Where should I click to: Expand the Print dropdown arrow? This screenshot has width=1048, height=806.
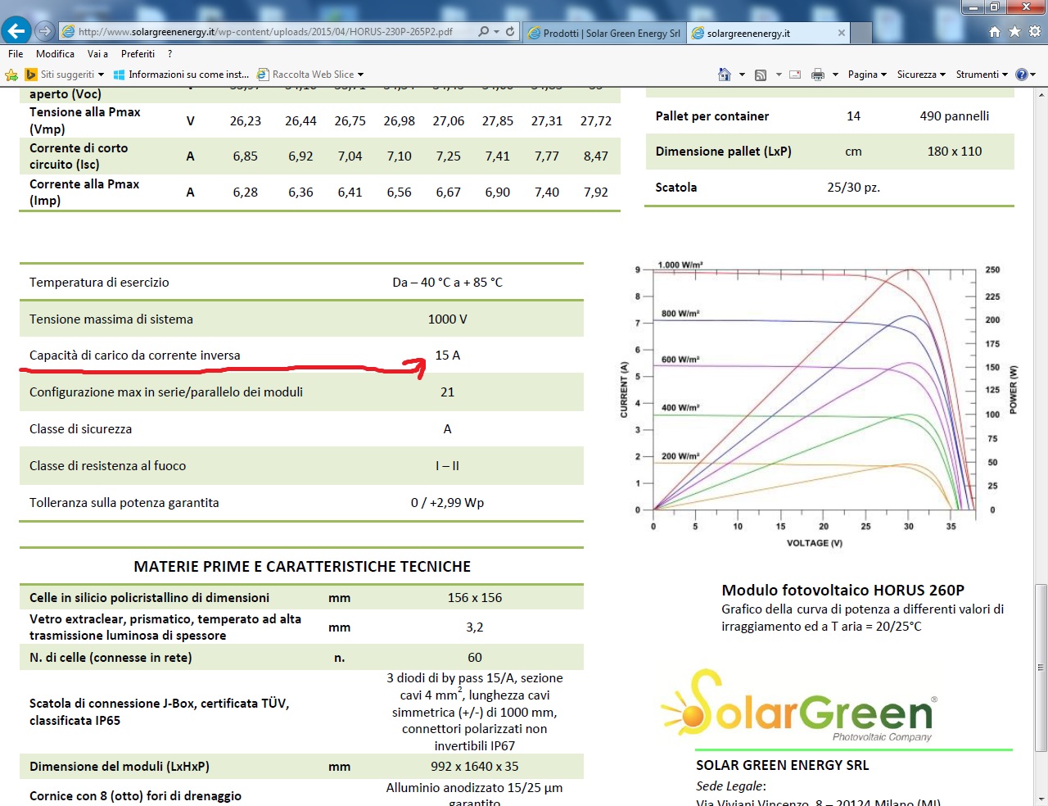tap(835, 75)
